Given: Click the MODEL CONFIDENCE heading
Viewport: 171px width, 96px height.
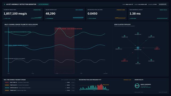Looking at the screenshot, I should point(146,85).
